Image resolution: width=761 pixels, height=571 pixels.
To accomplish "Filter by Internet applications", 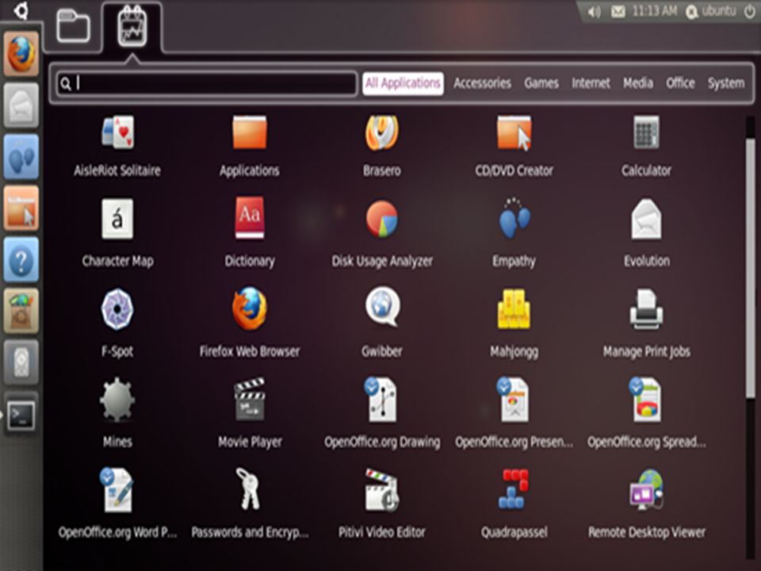I will tap(591, 83).
